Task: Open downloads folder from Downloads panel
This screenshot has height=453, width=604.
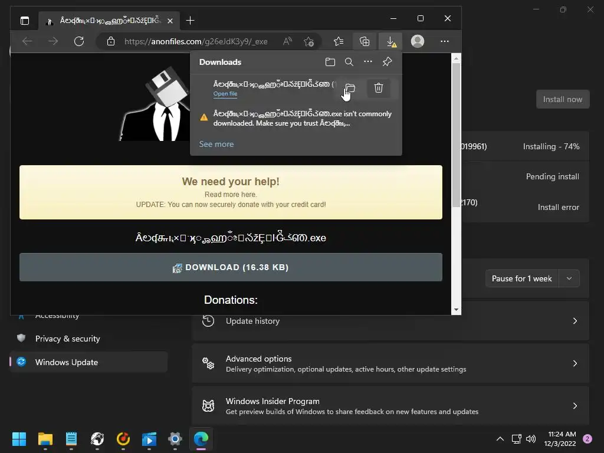Action: (330, 62)
